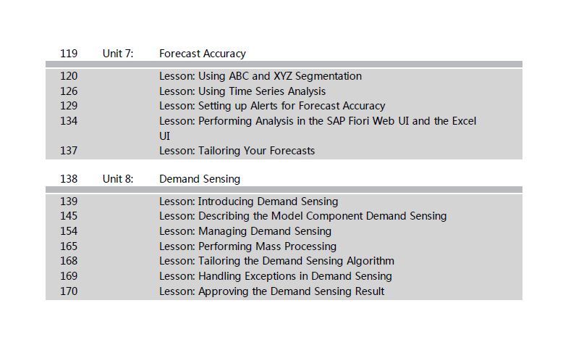The width and height of the screenshot is (563, 345).
Task: Select the Unit 7: label
Action: click(118, 54)
